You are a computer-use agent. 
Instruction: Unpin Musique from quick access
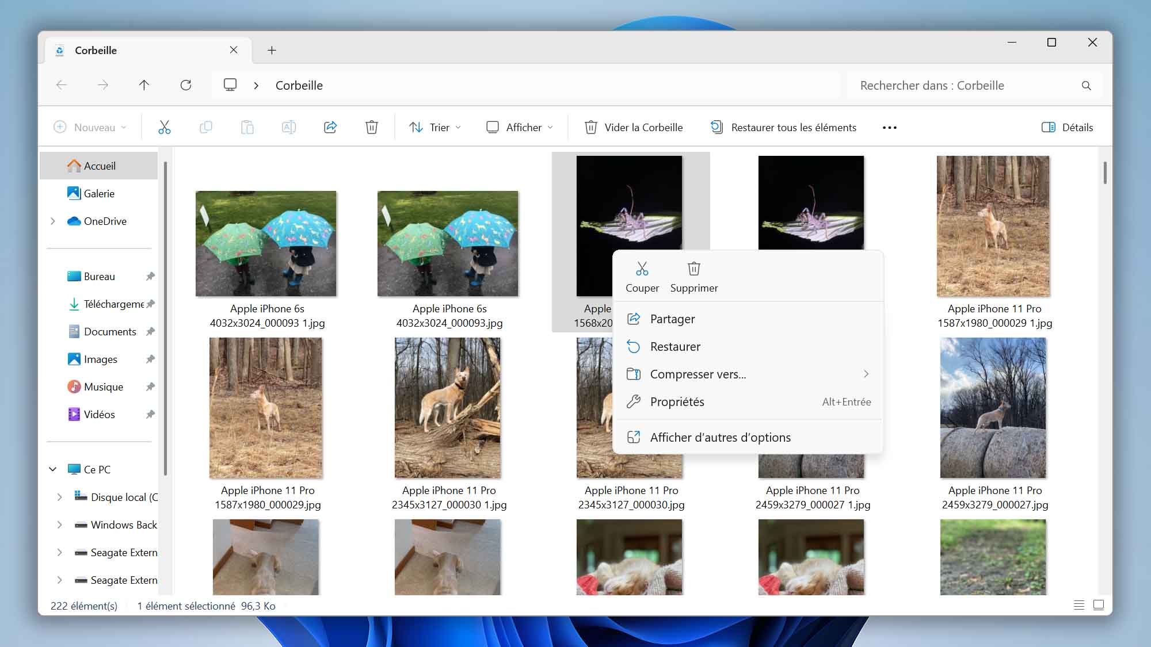pos(150,387)
